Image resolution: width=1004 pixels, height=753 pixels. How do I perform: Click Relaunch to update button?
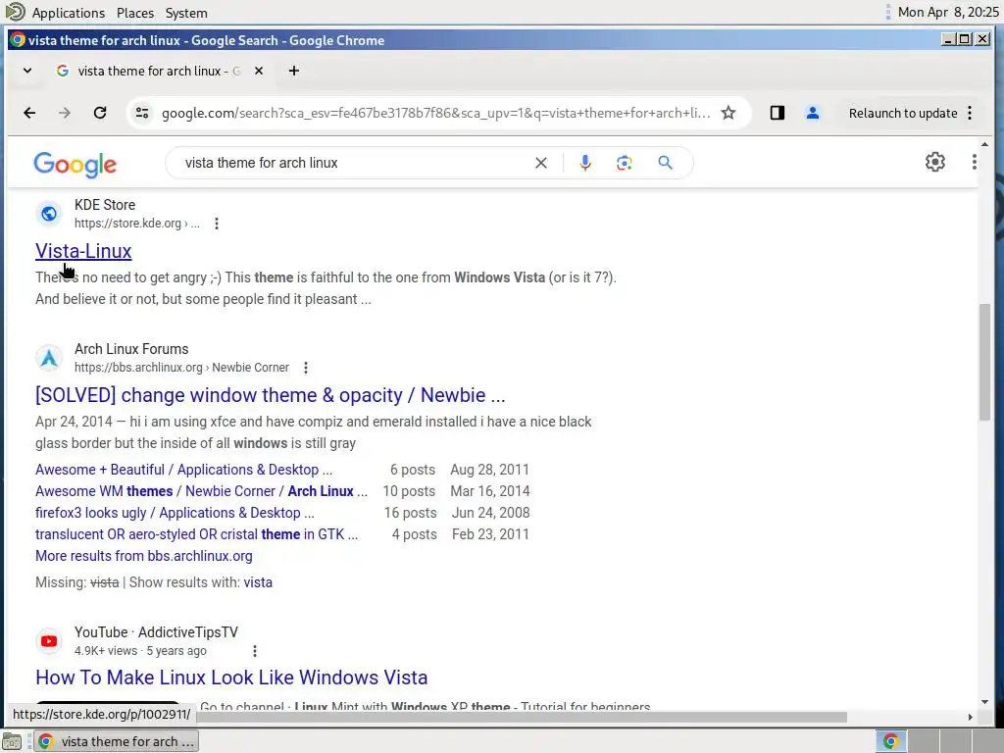pyautogui.click(x=903, y=114)
